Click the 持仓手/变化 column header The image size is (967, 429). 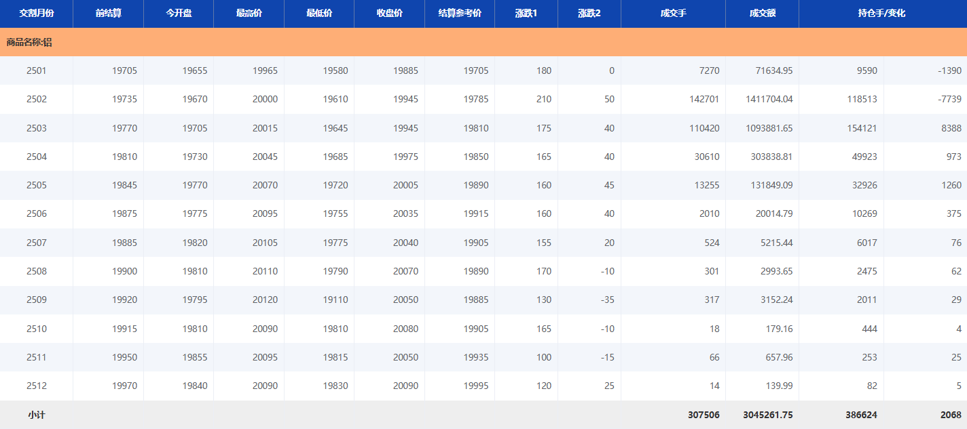pyautogui.click(x=882, y=14)
